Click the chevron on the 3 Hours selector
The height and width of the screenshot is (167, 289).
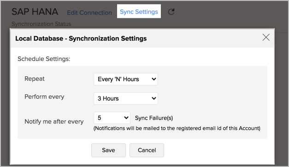[153, 98]
